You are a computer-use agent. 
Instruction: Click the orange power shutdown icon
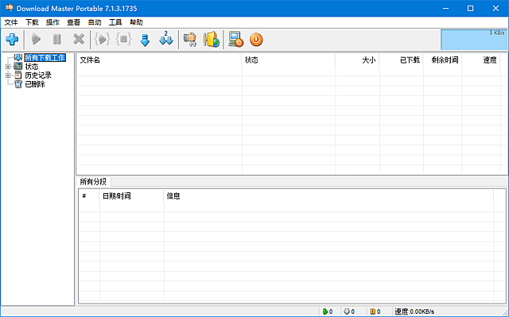(256, 40)
